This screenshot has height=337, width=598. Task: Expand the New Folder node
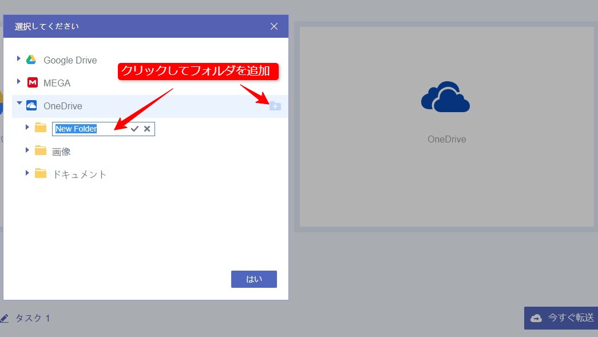click(x=27, y=127)
